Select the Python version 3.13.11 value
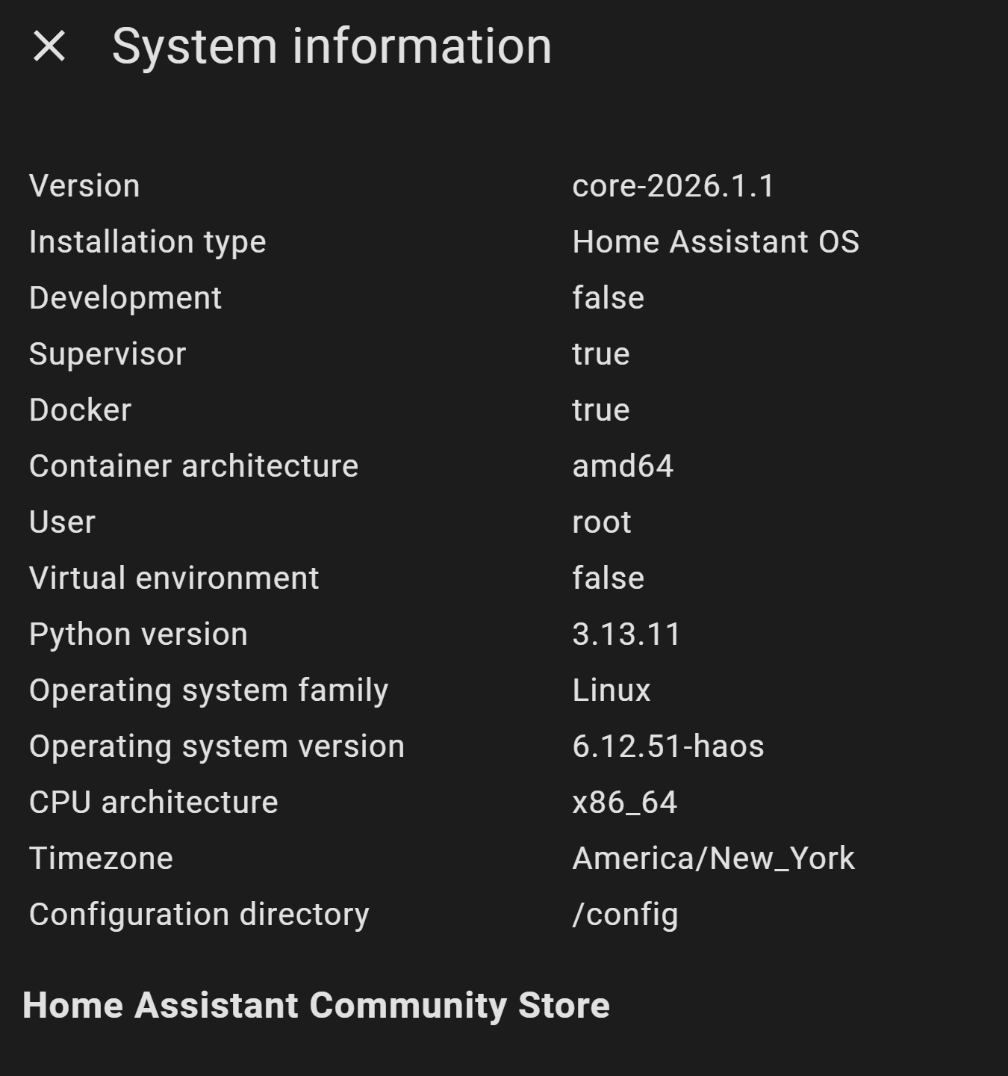 tap(626, 634)
